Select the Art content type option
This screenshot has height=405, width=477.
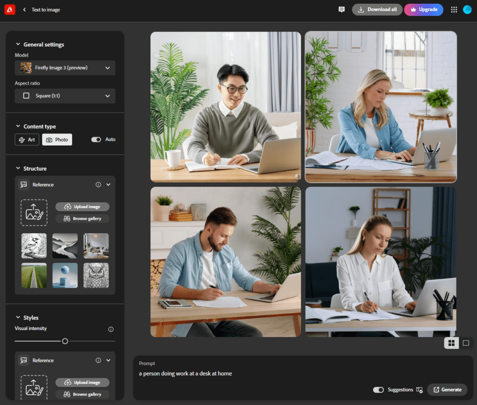(x=27, y=139)
